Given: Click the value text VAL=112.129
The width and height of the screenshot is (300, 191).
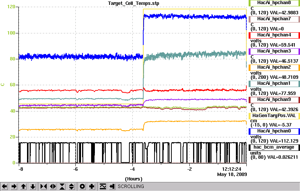Looking at the screenshot, I should 284,141.
